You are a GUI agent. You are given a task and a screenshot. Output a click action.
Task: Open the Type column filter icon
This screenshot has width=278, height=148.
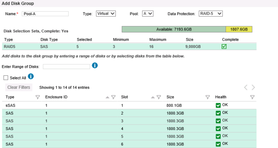(38, 97)
